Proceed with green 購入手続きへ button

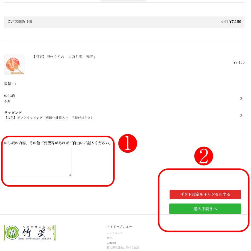[x=205, y=209]
